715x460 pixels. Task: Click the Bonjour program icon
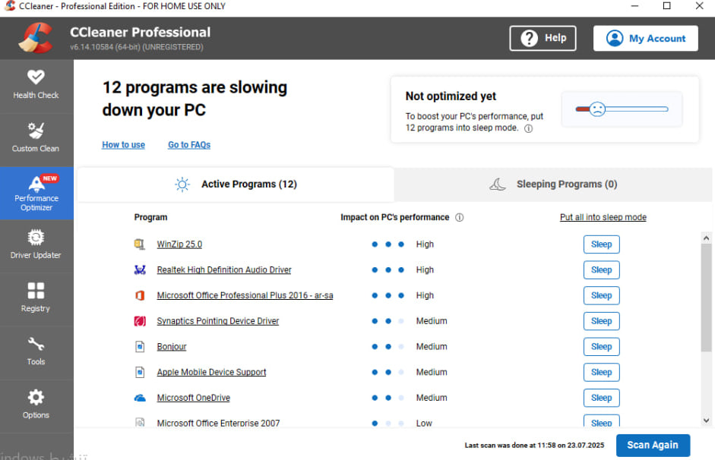140,347
